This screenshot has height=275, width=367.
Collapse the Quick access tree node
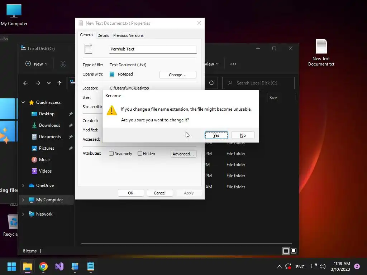click(23, 102)
